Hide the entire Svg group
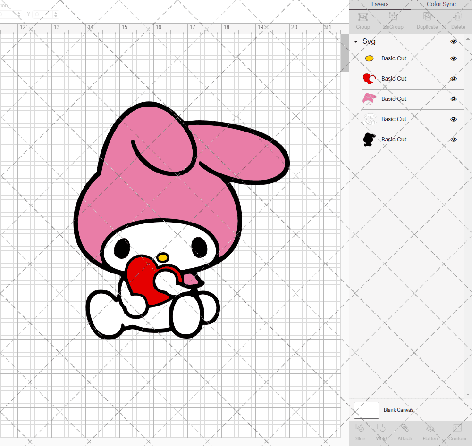 tap(453, 41)
